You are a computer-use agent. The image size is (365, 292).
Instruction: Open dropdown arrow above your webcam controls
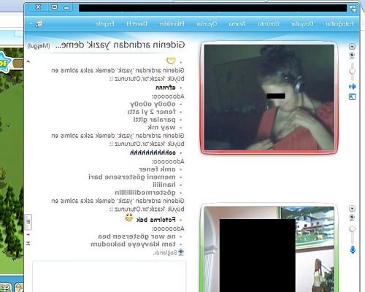pyautogui.click(x=352, y=209)
